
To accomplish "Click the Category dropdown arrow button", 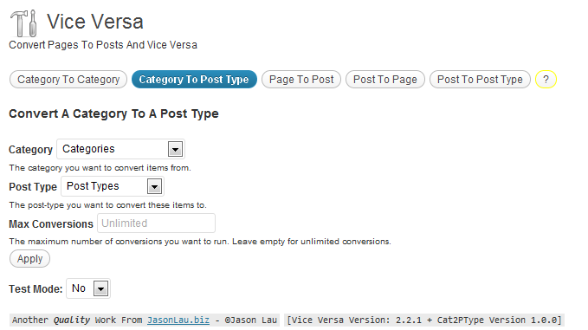I will click(x=175, y=149).
